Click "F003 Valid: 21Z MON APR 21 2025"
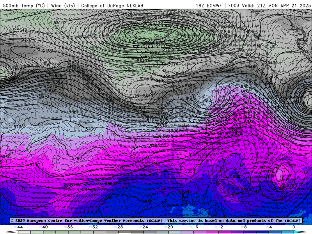Screen dimensions: 312x234 (269, 5)
